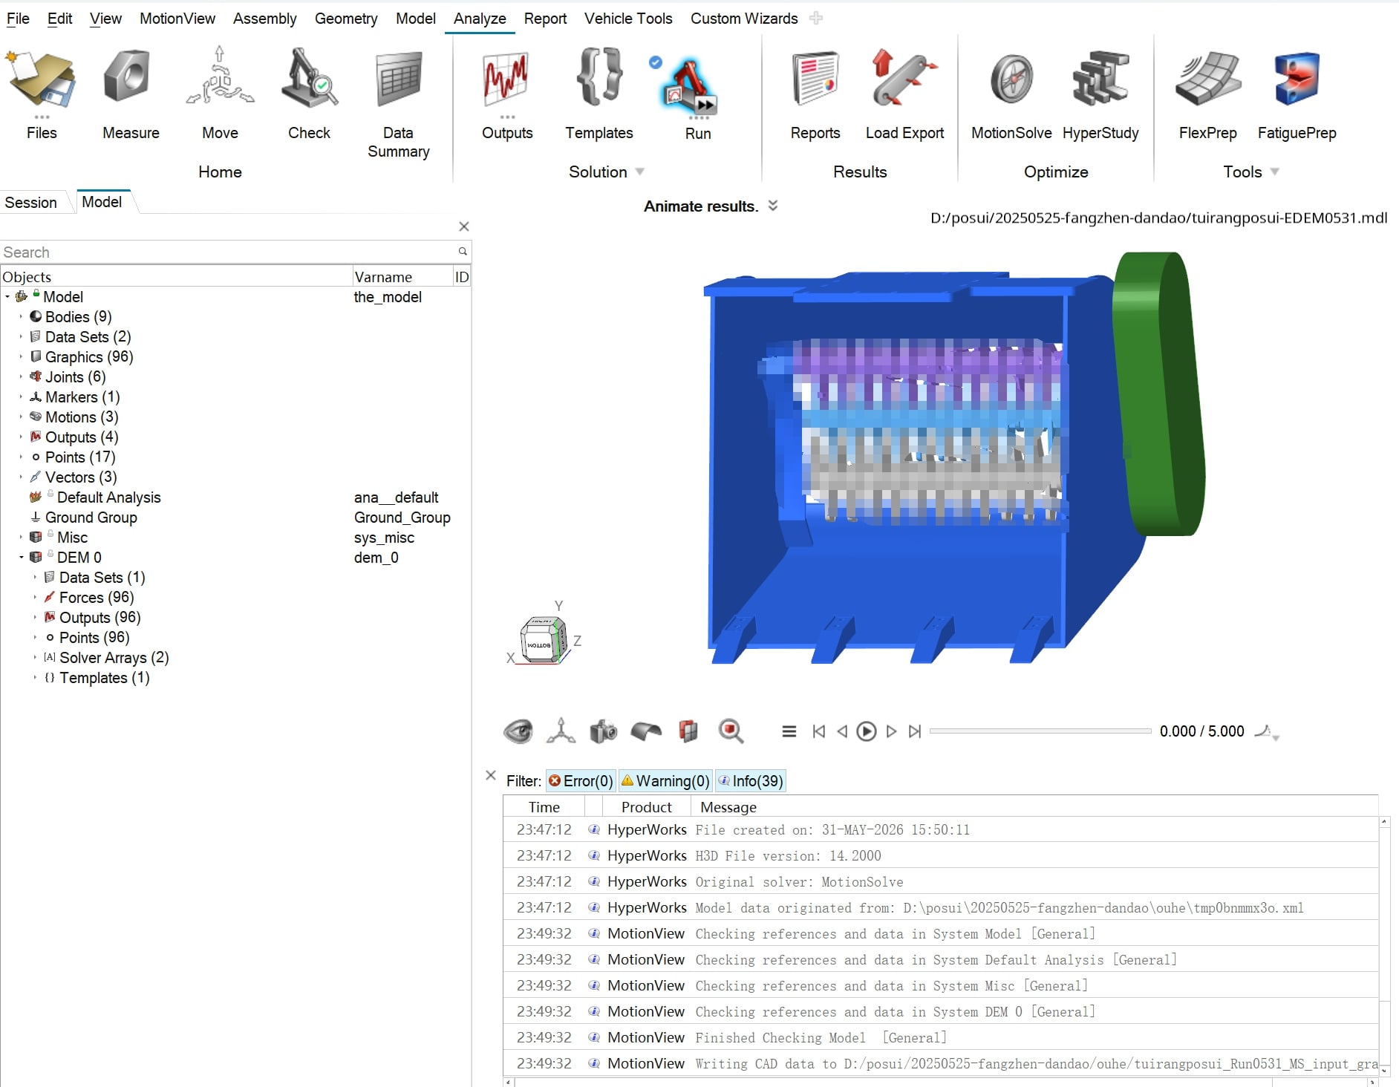Open the Edit menu
The width and height of the screenshot is (1399, 1087).
[59, 19]
